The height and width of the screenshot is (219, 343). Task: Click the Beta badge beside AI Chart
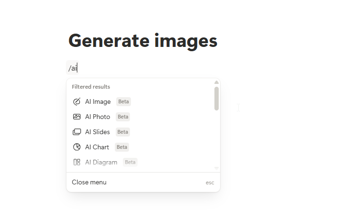[x=122, y=147]
